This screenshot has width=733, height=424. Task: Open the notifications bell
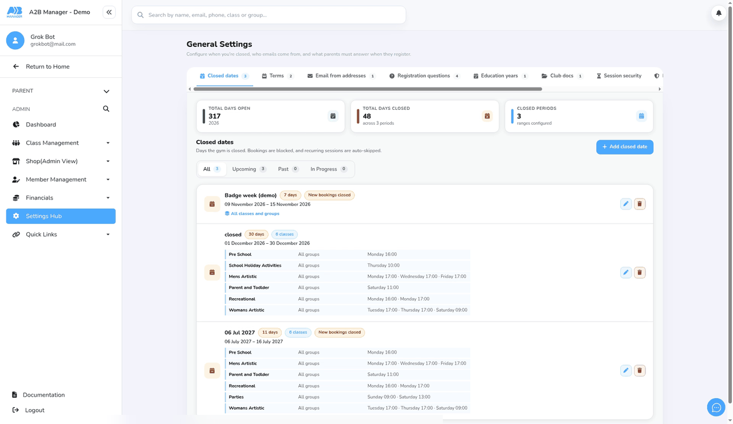pyautogui.click(x=719, y=13)
